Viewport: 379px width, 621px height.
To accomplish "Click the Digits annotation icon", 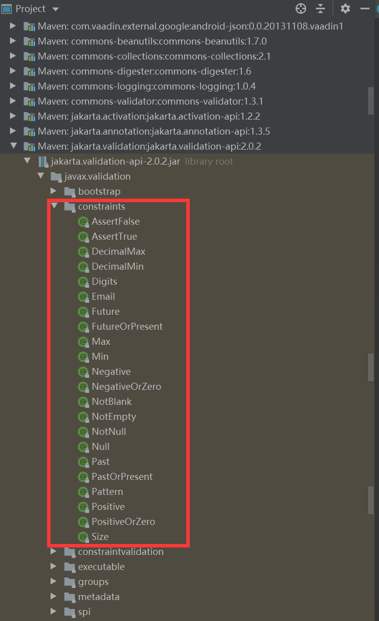I will 84,281.
